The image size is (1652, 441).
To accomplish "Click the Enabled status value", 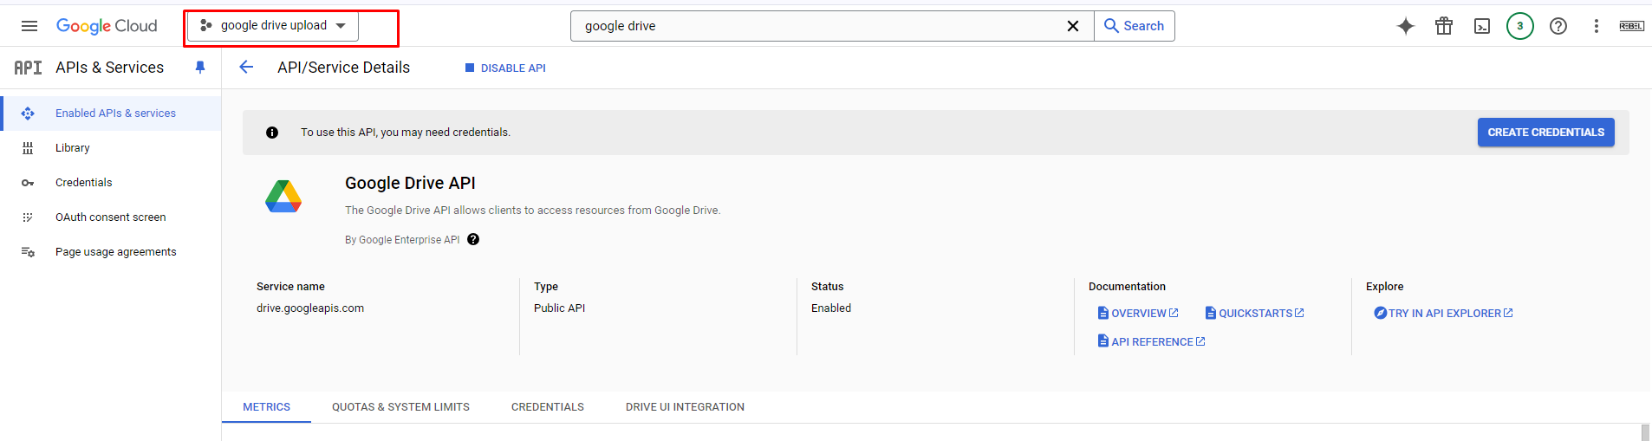I will pyautogui.click(x=831, y=308).
